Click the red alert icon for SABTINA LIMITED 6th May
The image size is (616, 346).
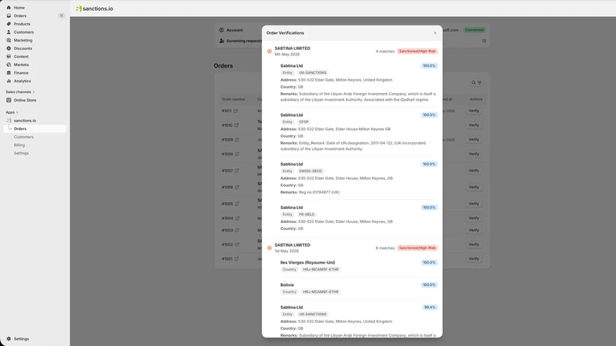click(269, 52)
